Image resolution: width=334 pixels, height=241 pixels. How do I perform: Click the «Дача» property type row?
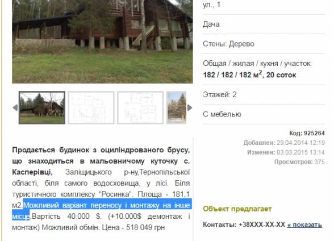pos(264,24)
